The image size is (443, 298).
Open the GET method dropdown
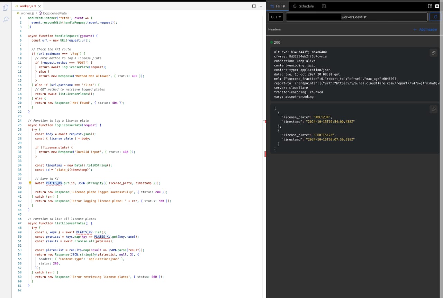(x=276, y=17)
